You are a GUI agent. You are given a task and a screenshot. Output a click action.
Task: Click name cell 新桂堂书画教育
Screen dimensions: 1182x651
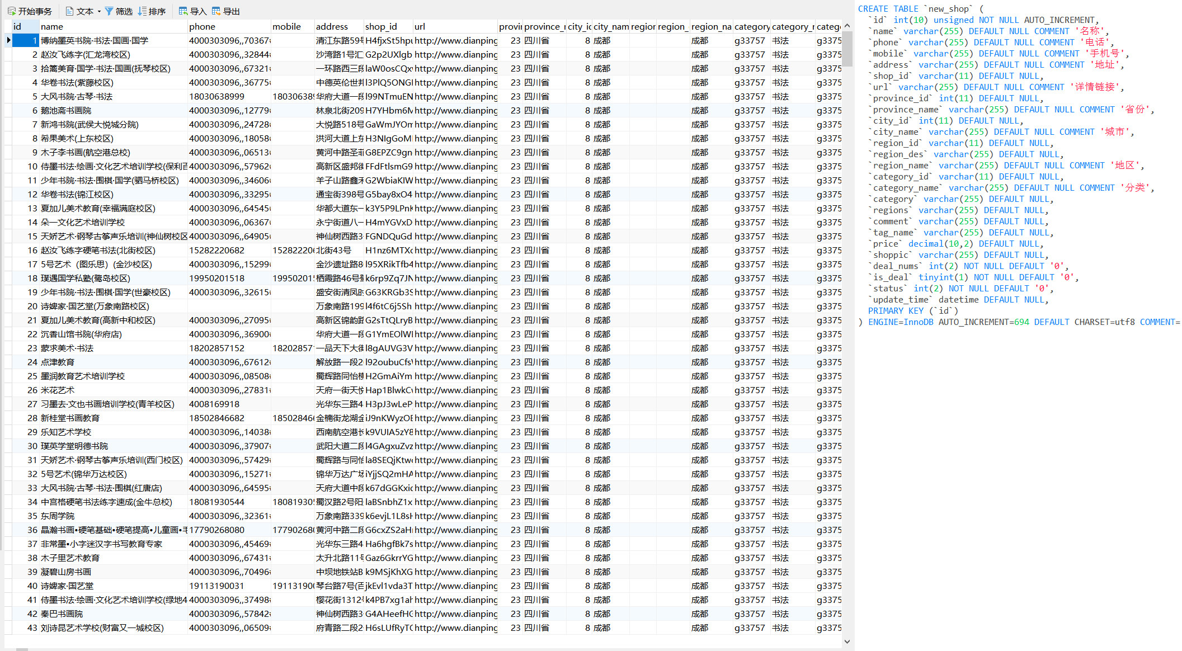tap(114, 418)
